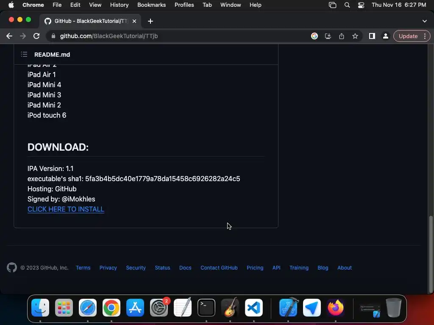This screenshot has height=325, width=434.
Task: Open the Edit menu
Action: [75, 5]
